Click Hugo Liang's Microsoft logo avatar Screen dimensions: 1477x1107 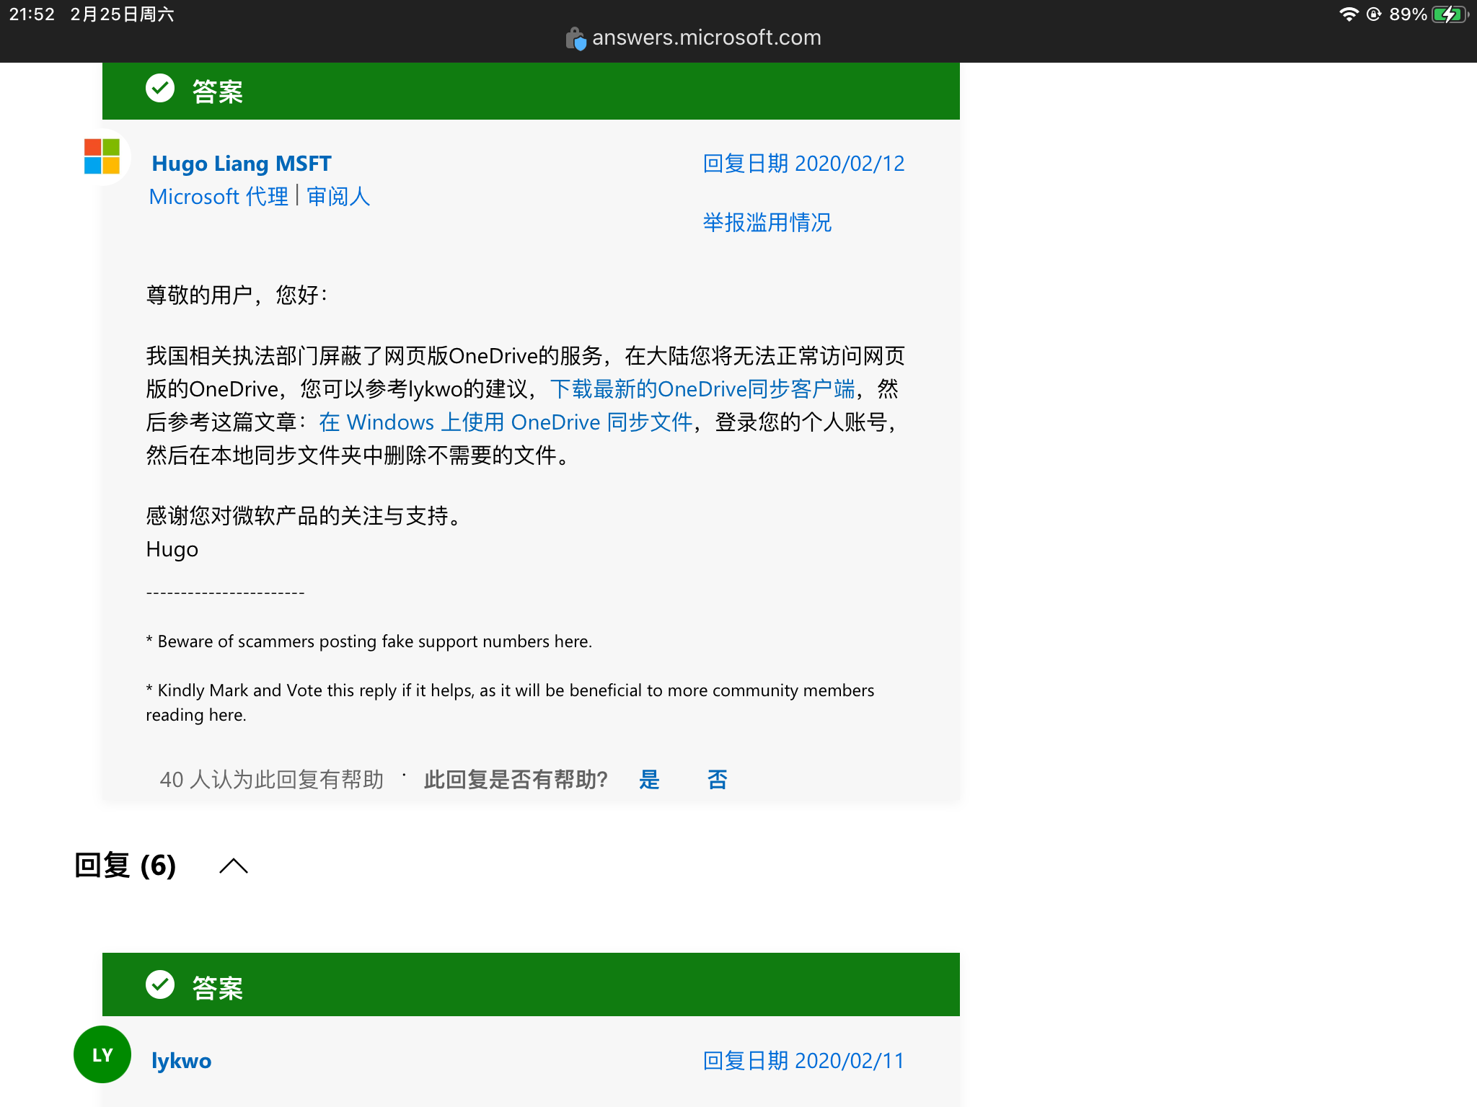tap(101, 158)
